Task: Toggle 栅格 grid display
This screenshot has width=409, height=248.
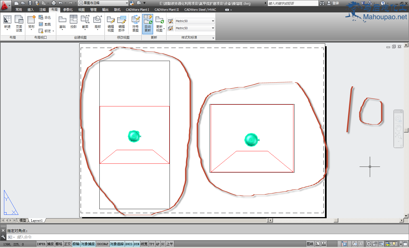Action: [x=59, y=244]
